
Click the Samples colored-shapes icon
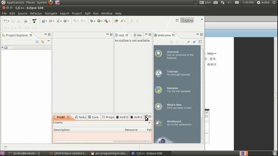click(x=159, y=90)
